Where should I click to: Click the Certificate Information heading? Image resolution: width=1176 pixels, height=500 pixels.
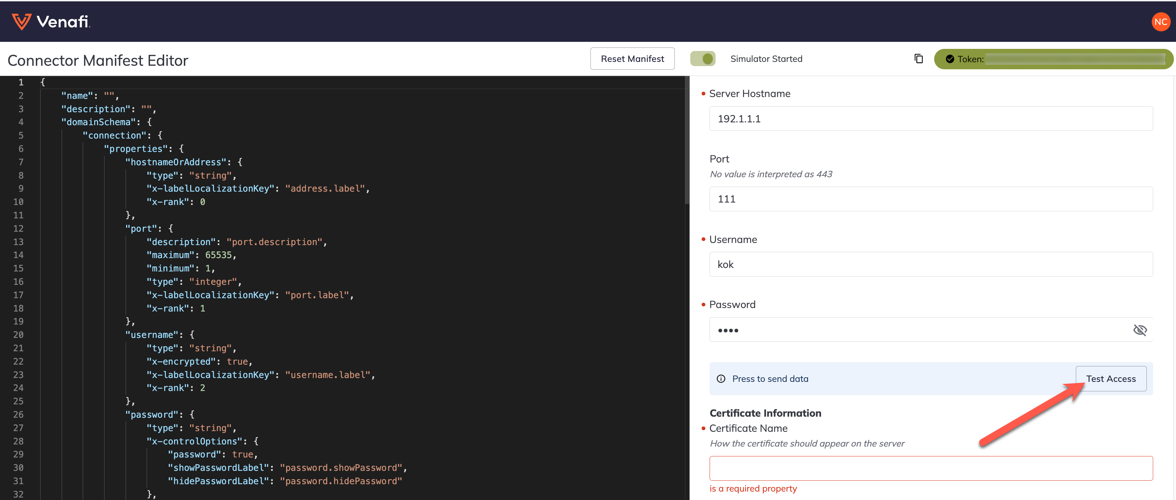pos(765,413)
